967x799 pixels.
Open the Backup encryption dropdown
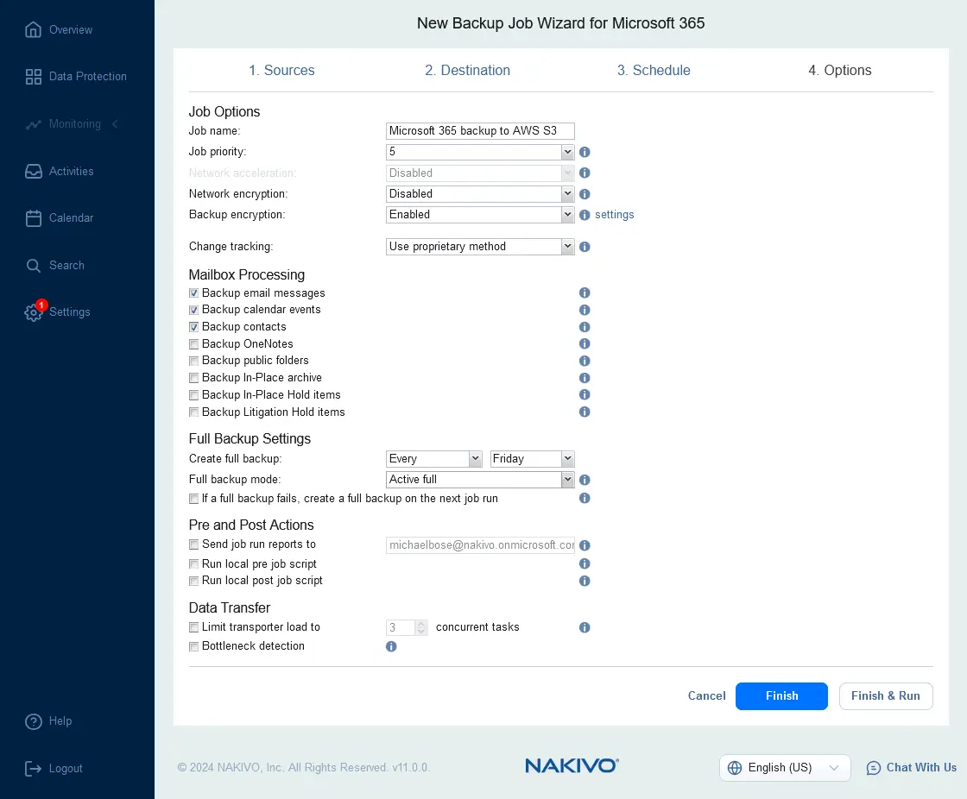coord(480,215)
